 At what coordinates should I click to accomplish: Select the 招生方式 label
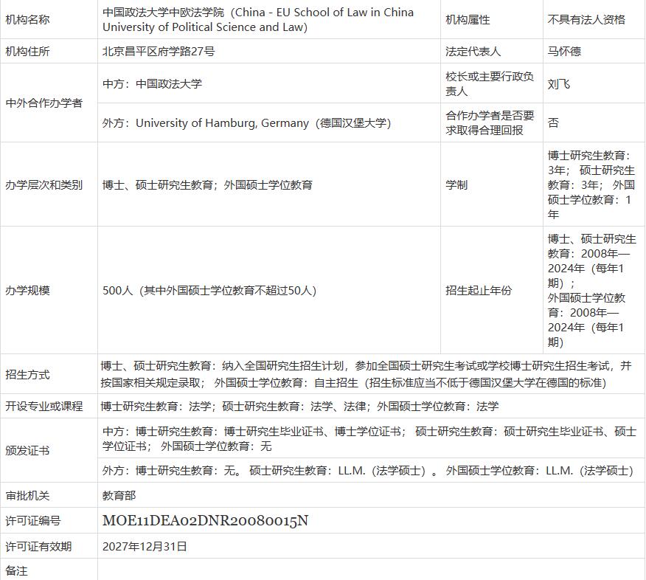pyautogui.click(x=27, y=374)
